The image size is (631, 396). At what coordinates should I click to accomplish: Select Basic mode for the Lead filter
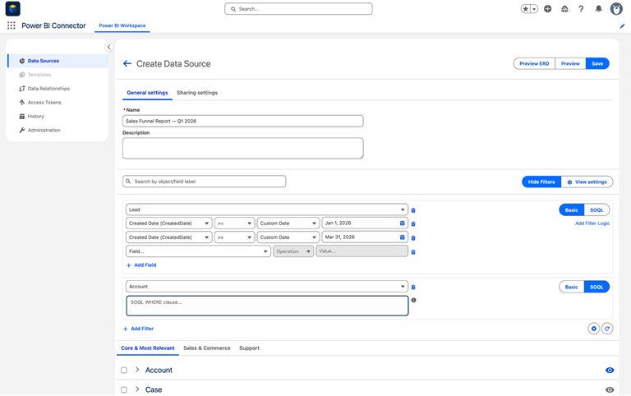(x=572, y=210)
